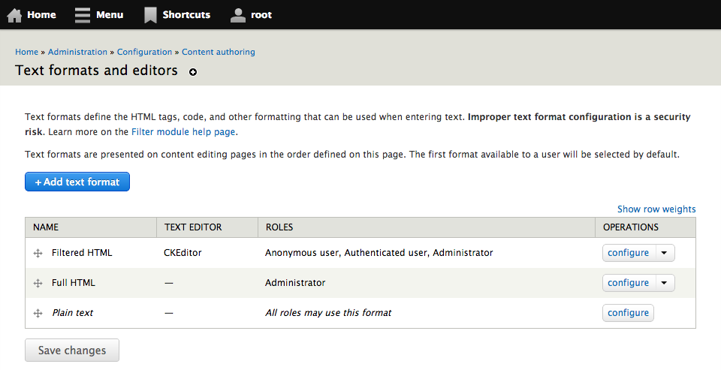721x370 pixels.
Task: Grab the Filtered HTML row drag handle
Action: (x=38, y=253)
